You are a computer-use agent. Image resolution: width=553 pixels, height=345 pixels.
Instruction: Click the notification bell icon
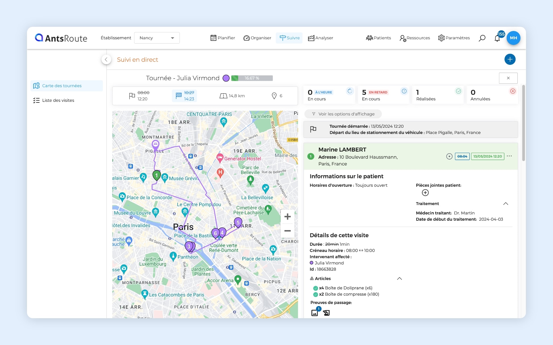coord(498,38)
